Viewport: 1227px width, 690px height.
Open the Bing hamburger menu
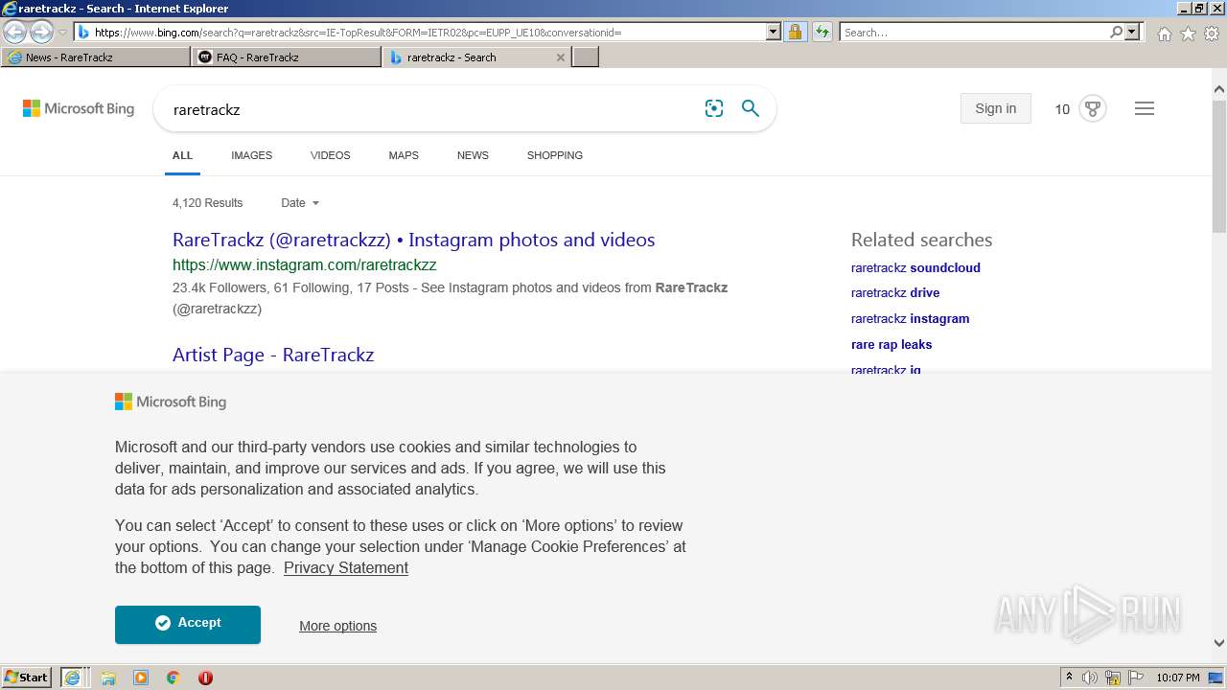tap(1144, 108)
